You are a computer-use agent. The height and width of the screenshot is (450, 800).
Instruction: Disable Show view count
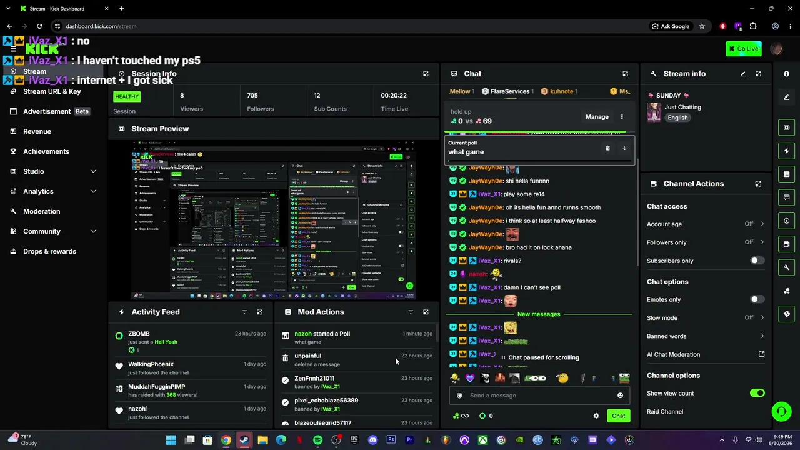[757, 393]
